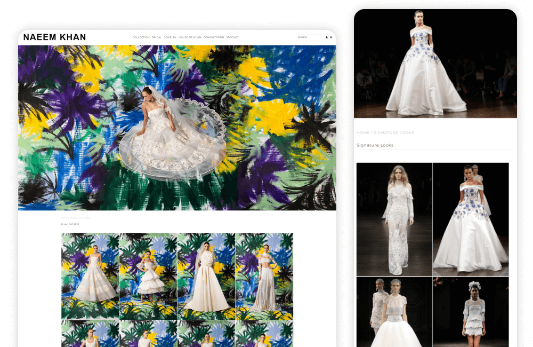Open the third bridal gown thumbnail
533x347 pixels.
point(206,275)
